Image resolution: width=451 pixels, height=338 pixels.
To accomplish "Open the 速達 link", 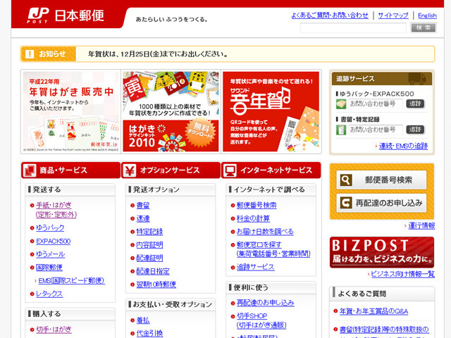I will [143, 219].
